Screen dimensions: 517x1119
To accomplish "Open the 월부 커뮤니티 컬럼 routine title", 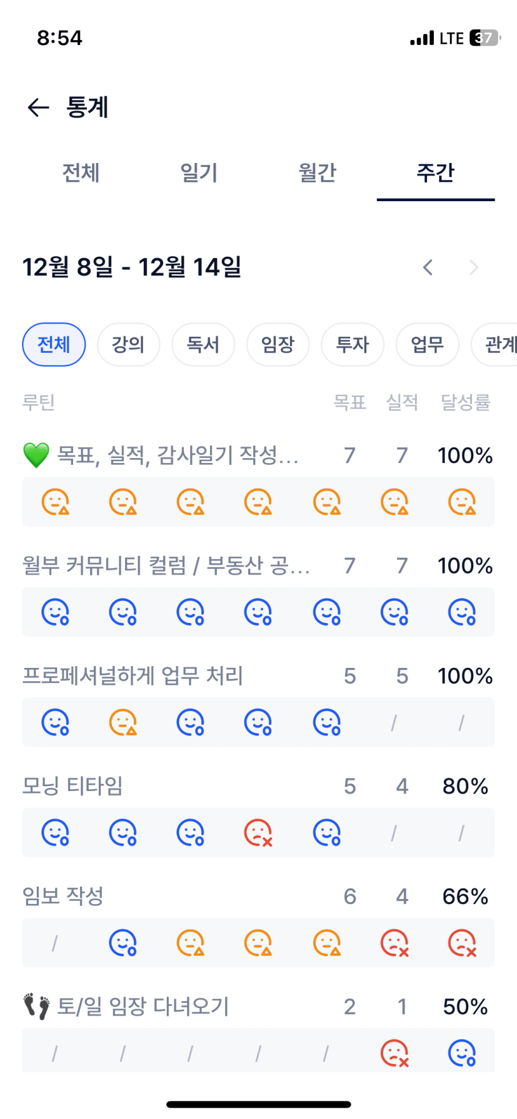I will pos(166,565).
